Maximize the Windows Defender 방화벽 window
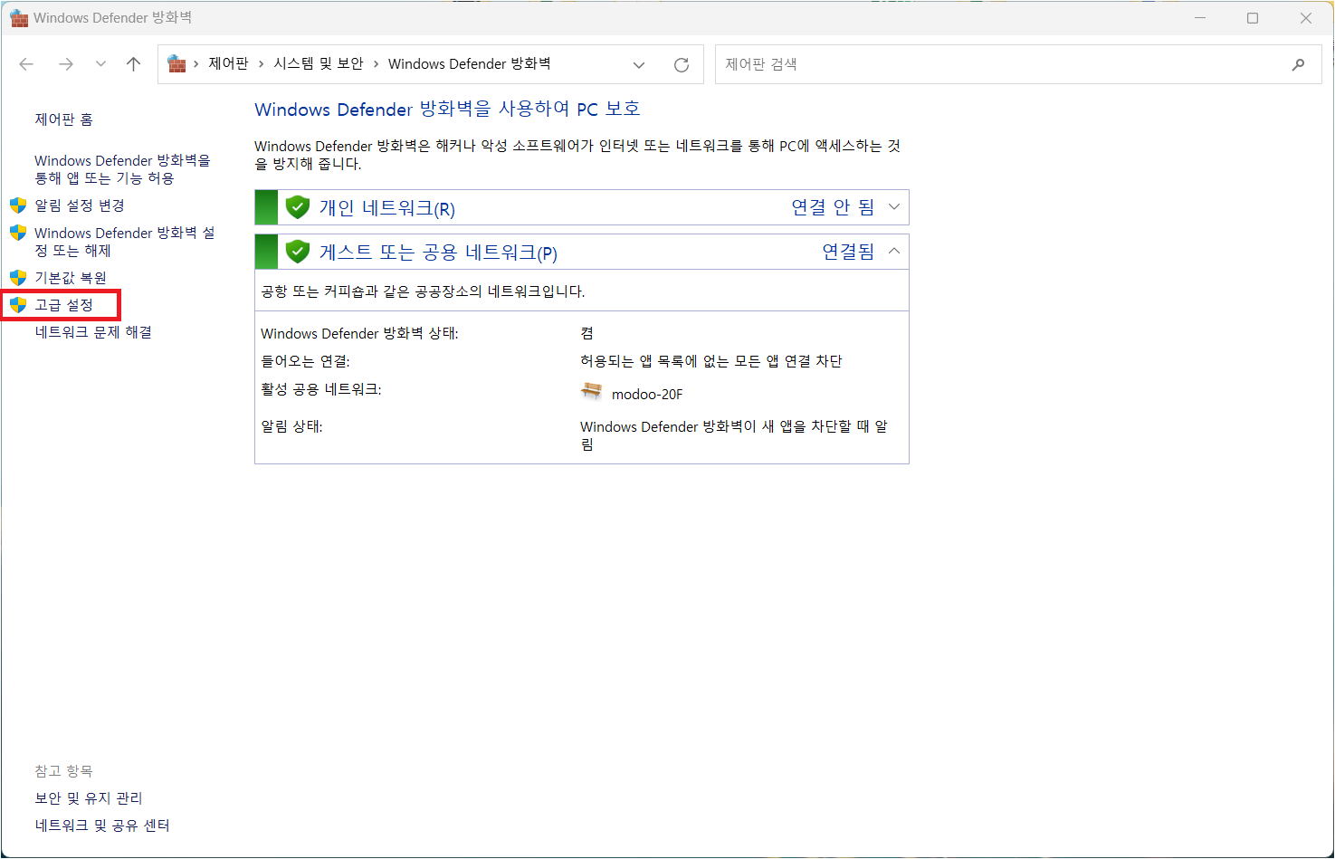The width and height of the screenshot is (1335, 859). 1253,18
